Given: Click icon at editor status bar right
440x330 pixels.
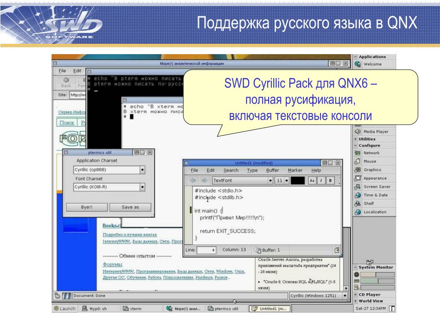Looking at the screenshot, I should click(337, 250).
